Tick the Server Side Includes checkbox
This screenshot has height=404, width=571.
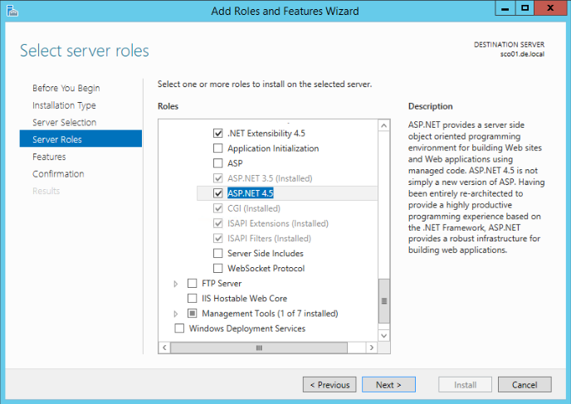[x=218, y=254]
